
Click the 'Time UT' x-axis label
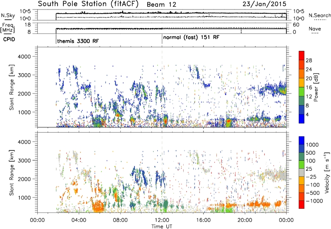162,226
